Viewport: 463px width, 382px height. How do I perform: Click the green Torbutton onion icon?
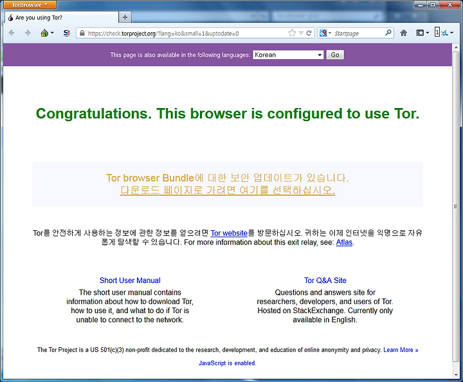(x=44, y=33)
